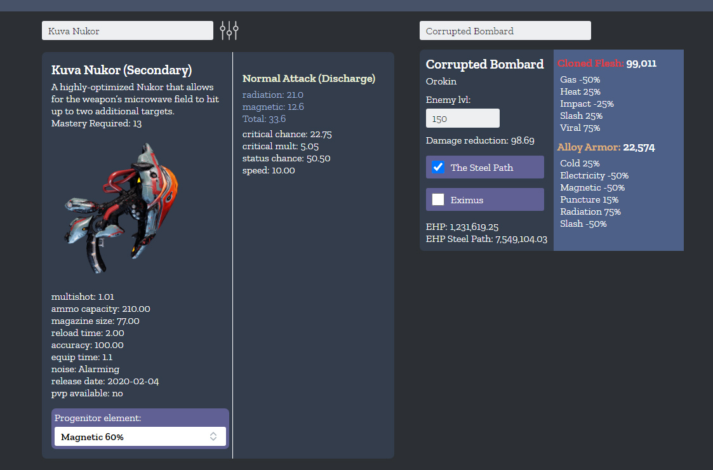Click the Kuva Nukor weapon search field
The image size is (713, 470).
coord(128,30)
